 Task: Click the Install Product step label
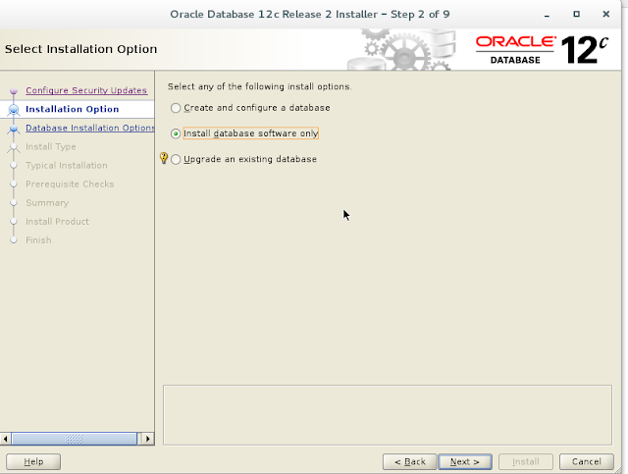click(x=57, y=222)
